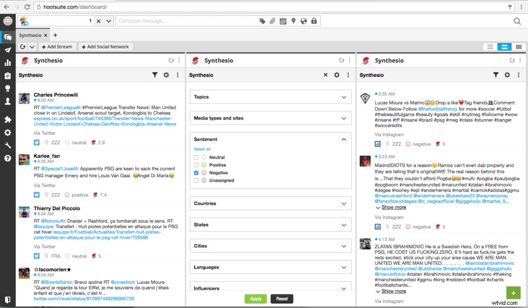The image size is (528, 308).
Task: Apply the sentiment filters
Action: pos(255,298)
